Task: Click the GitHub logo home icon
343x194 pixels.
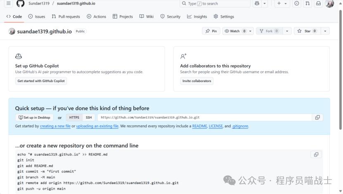Action: tap(20, 3)
